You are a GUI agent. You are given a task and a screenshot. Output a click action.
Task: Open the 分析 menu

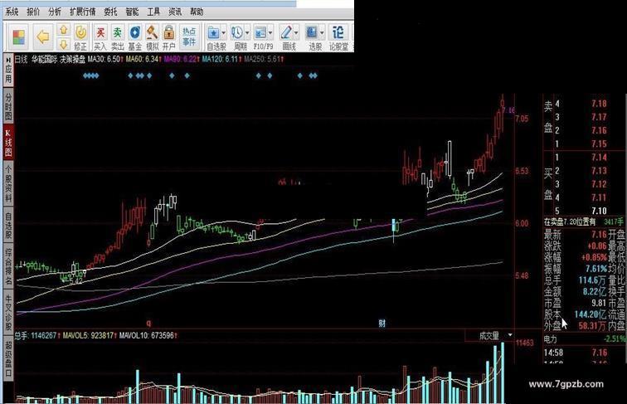coord(55,12)
